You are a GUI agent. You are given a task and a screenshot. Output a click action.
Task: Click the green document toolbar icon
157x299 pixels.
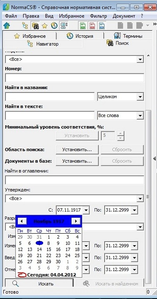pyautogui.click(x=82, y=25)
